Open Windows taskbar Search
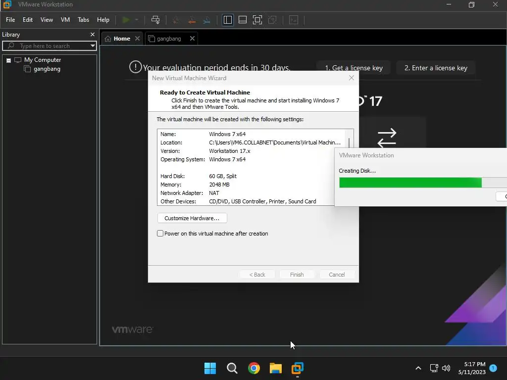507x380 pixels. pos(232,368)
